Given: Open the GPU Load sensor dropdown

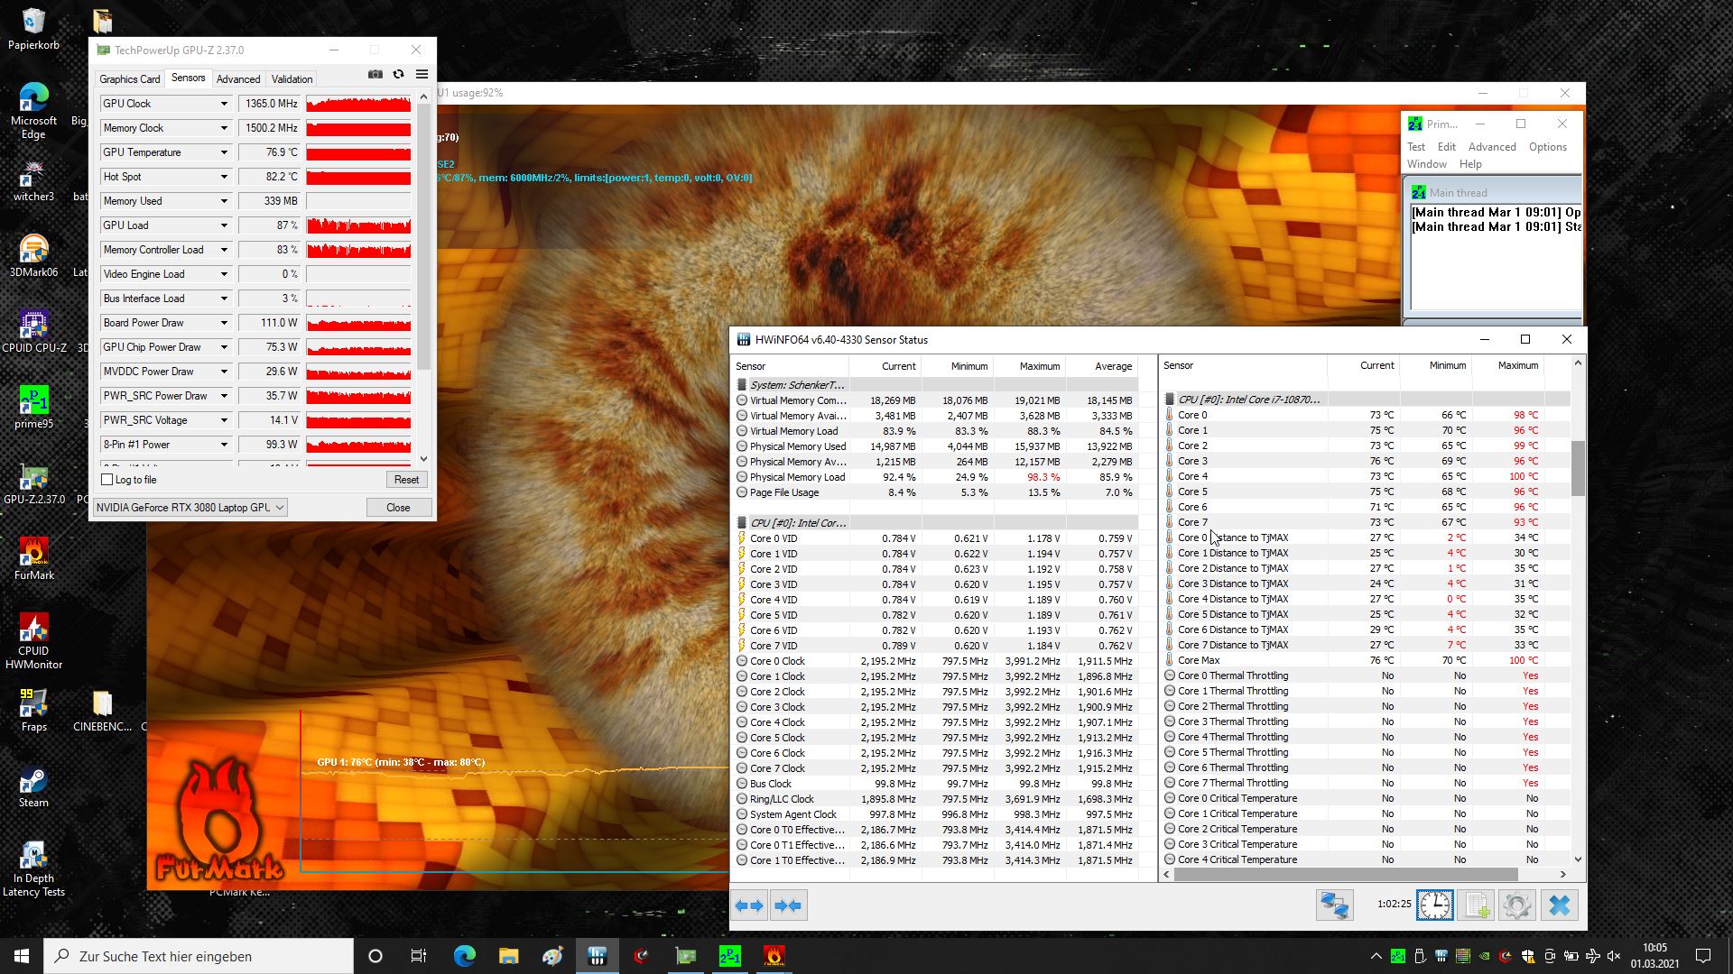Looking at the screenshot, I should 224,225.
